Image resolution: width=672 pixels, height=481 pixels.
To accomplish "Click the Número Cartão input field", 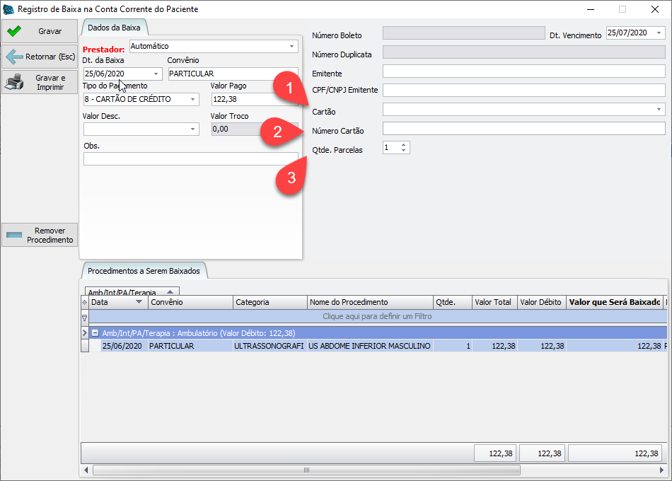I will point(523,129).
